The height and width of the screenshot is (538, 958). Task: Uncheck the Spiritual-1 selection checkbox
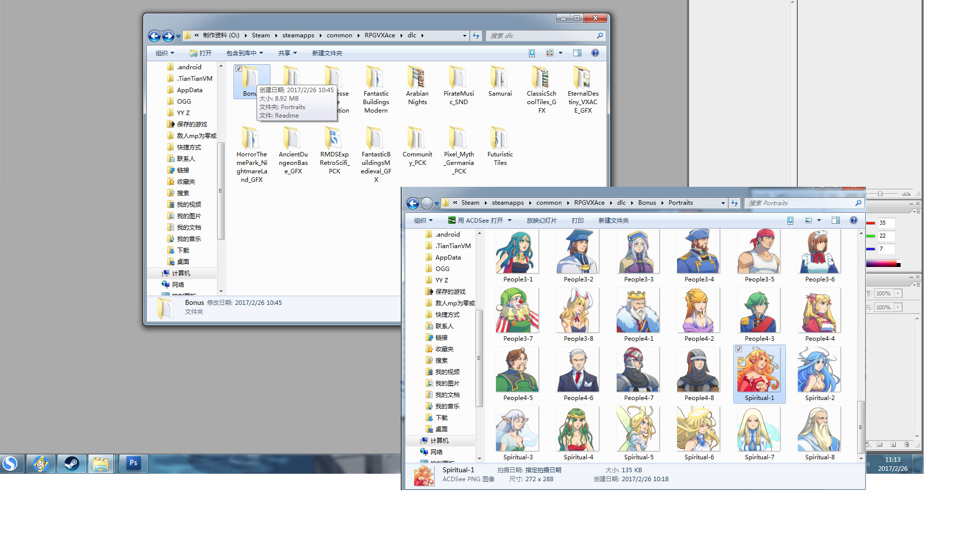[738, 349]
